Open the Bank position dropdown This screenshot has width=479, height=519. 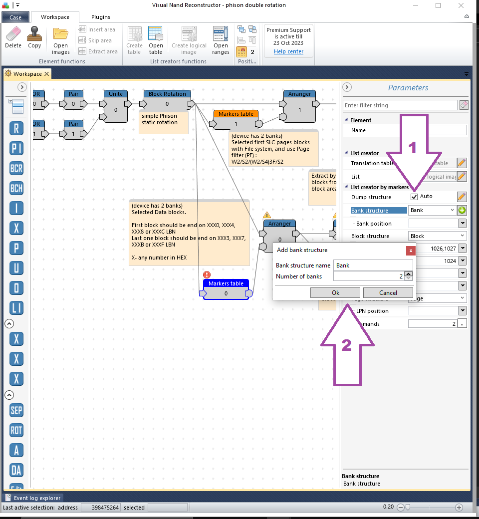(x=463, y=224)
